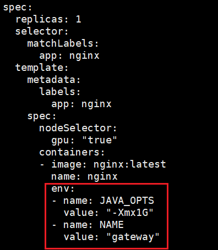Image resolution: width=218 pixels, height=250 pixels.
Task: Place cursor on replicas: 1 line
Action: tap(48, 19)
